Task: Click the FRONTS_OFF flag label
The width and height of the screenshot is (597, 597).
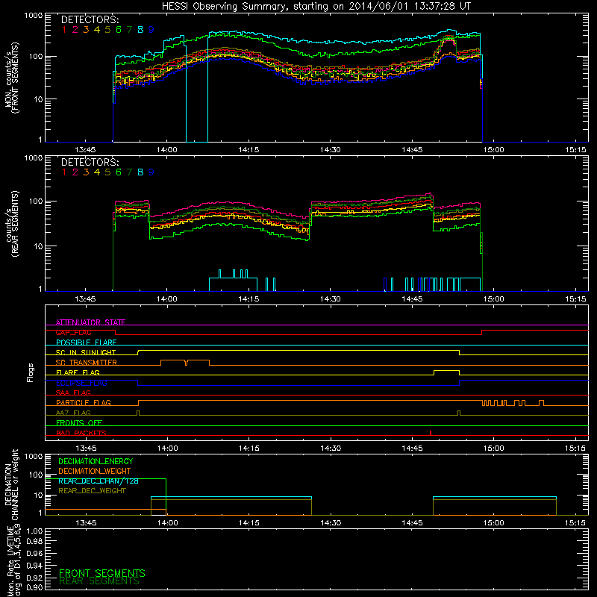Action: click(79, 423)
